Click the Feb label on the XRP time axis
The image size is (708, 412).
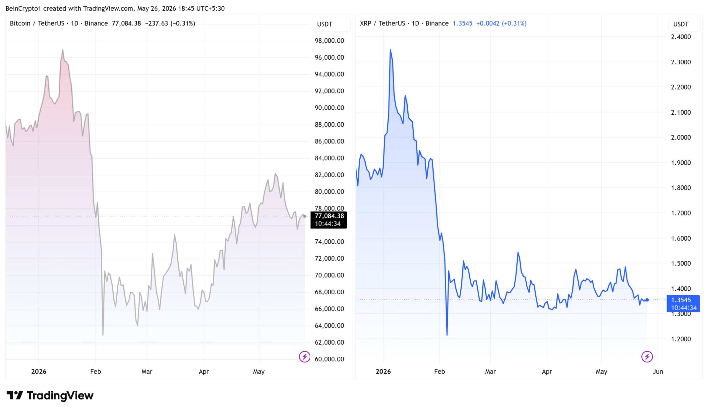click(439, 372)
